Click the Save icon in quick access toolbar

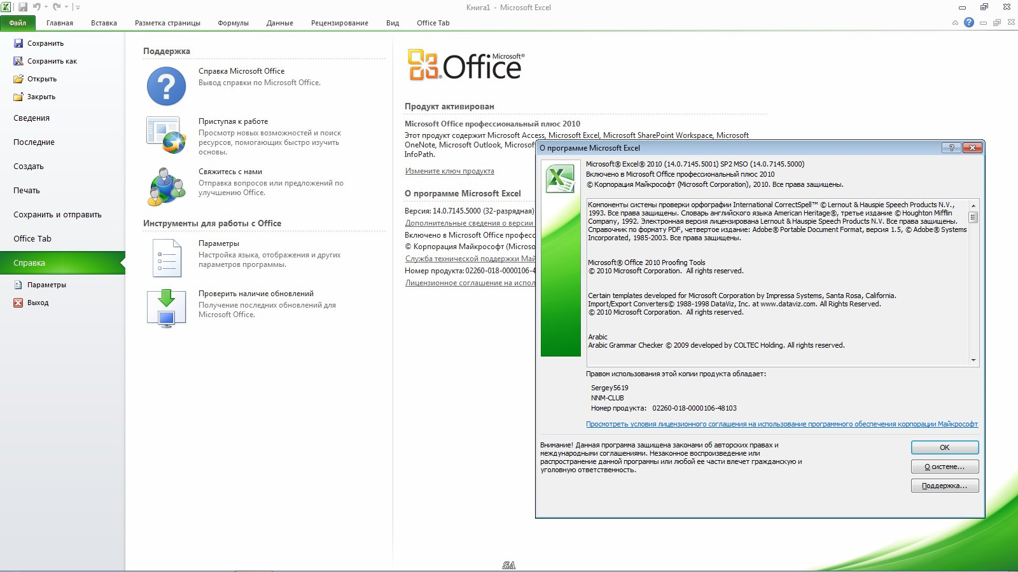tap(23, 7)
